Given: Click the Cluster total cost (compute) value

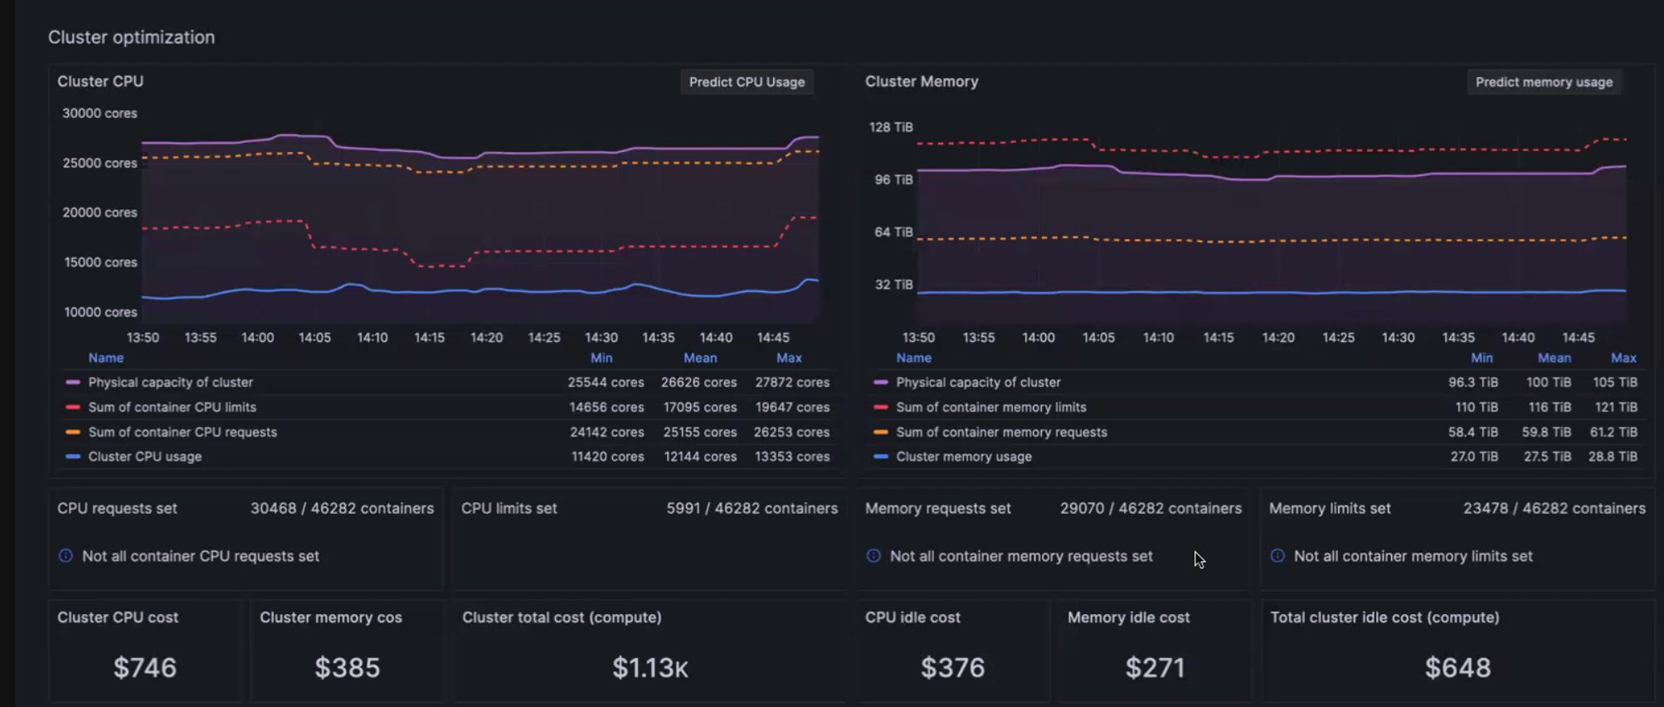Looking at the screenshot, I should point(650,668).
